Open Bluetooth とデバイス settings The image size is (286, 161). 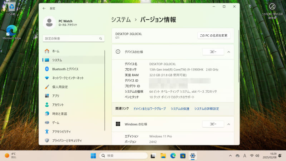pyautogui.click(x=73, y=69)
